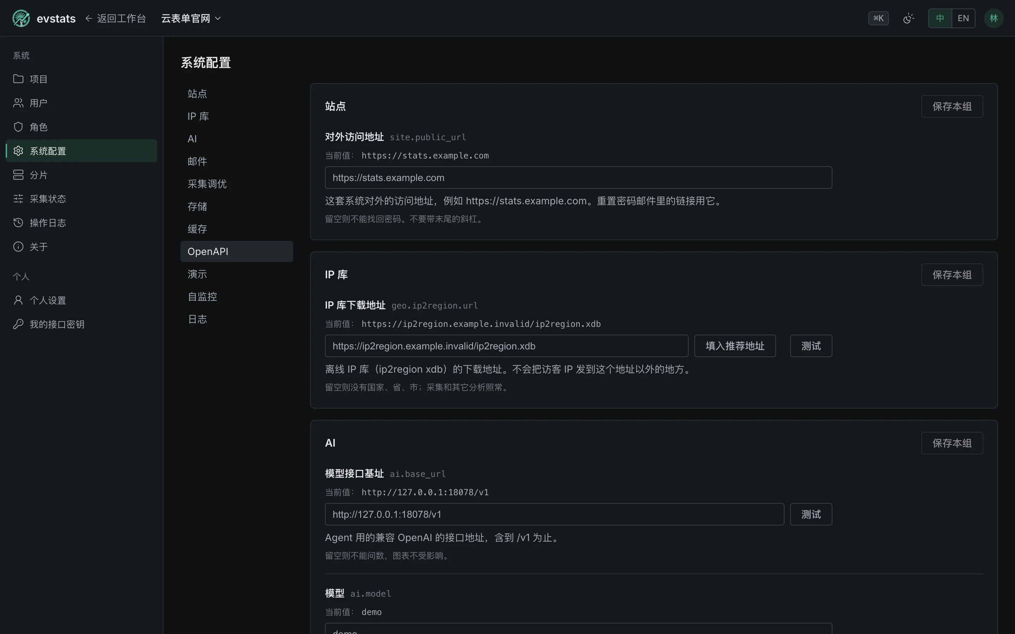Viewport: 1015px width, 634px height.
Task: Jump to the 存储 config section
Action: click(x=236, y=206)
